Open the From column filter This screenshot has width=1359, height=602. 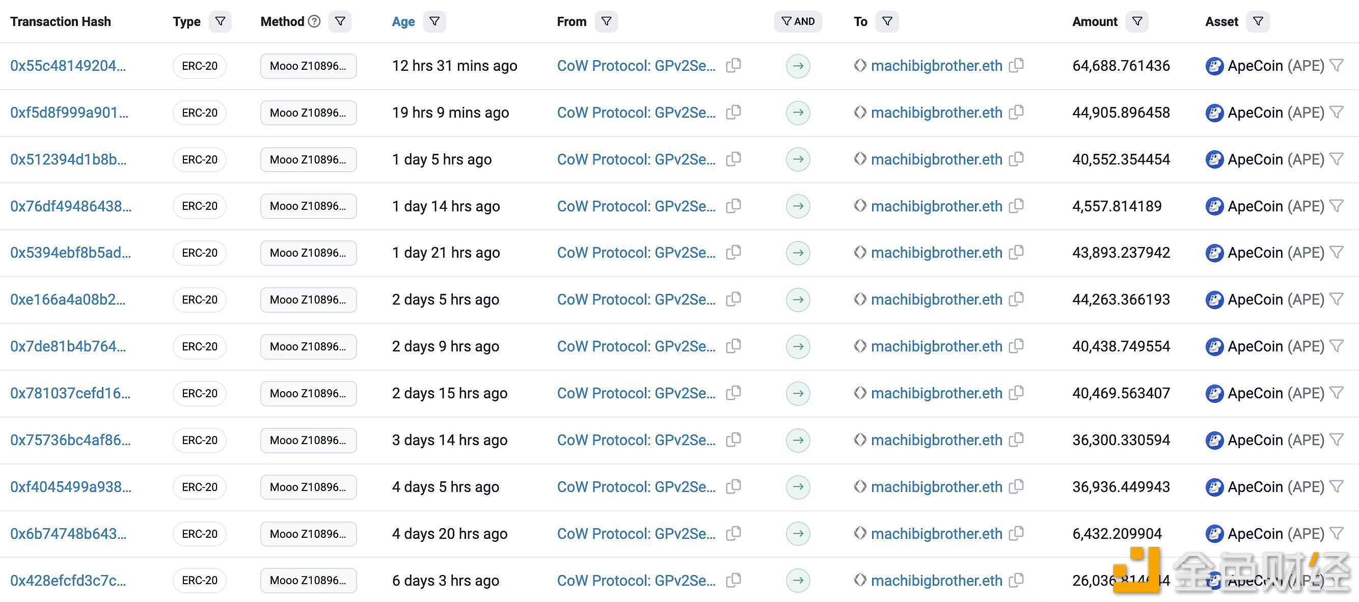606,21
